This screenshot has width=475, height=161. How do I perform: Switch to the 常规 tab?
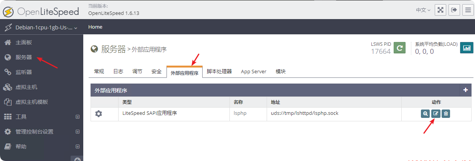click(x=99, y=71)
